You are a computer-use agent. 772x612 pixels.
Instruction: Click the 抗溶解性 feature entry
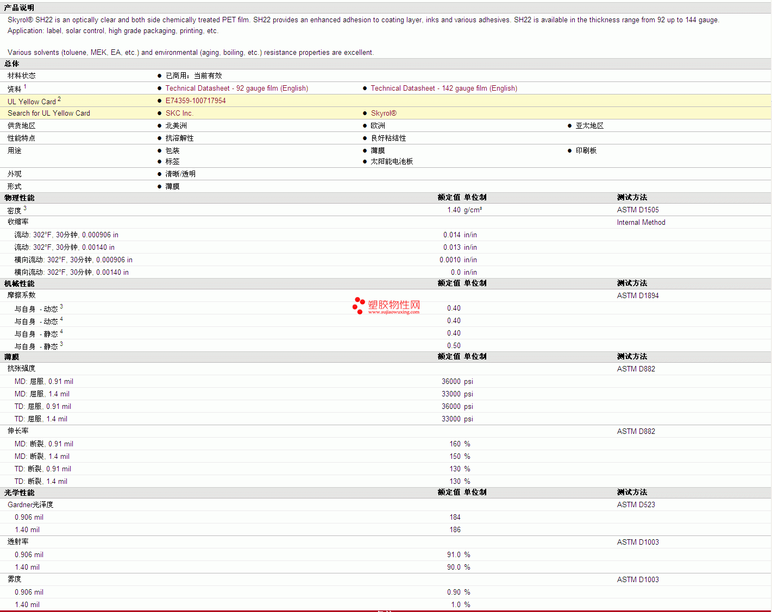(x=179, y=138)
